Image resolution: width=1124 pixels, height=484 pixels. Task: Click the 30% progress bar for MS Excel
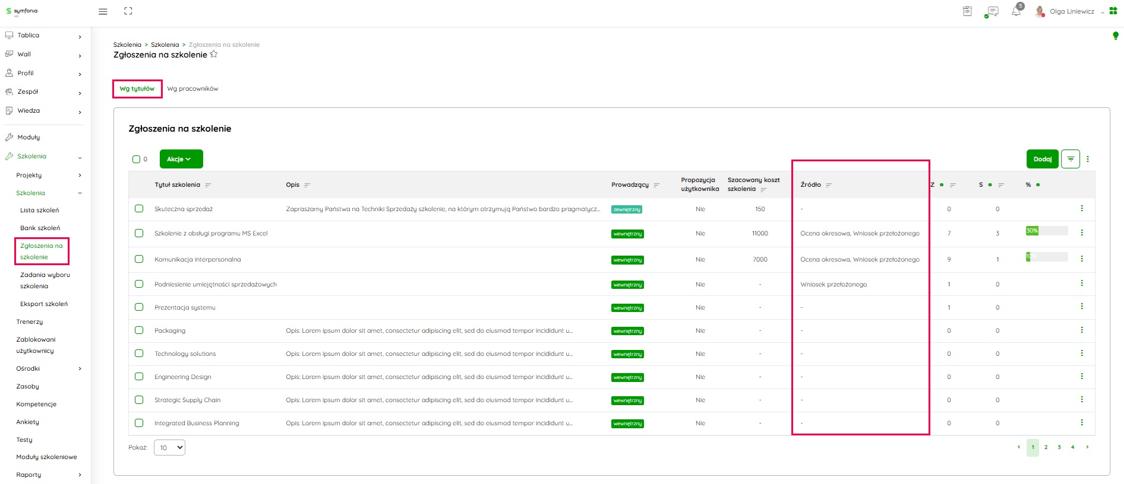[1046, 231]
